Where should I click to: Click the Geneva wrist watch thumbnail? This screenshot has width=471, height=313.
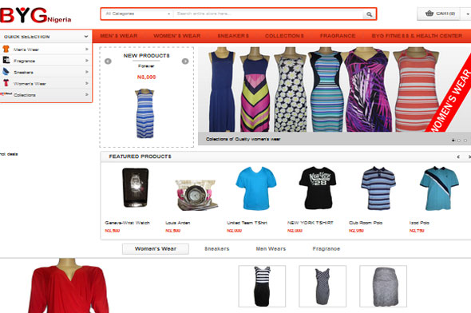(x=135, y=188)
